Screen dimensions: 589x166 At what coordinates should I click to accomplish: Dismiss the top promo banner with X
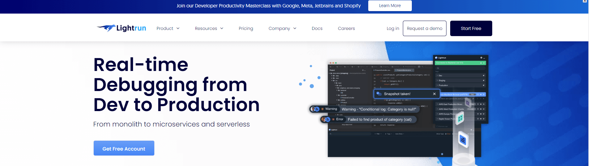585,1
